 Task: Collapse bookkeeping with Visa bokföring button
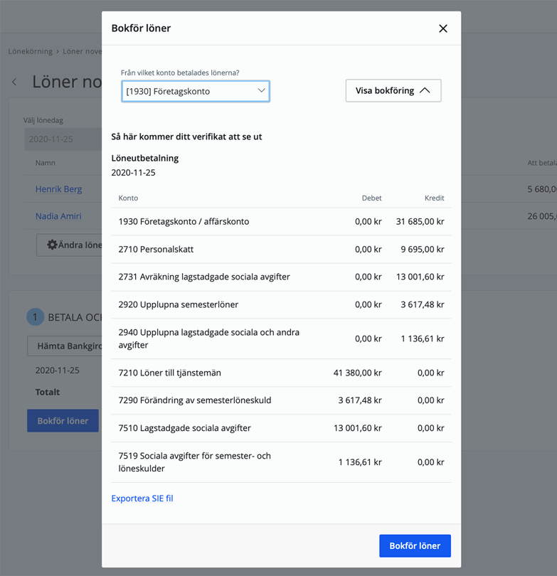pos(393,90)
